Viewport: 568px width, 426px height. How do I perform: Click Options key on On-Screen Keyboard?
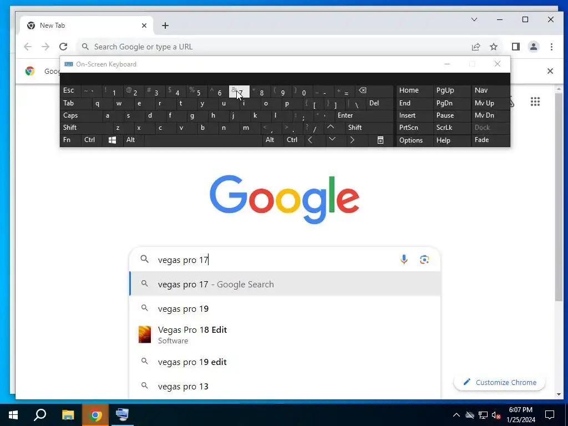tap(414, 140)
